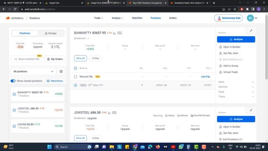Collapse the BANKNIFTY card via shrink icon
268x151 pixels.
[251, 31]
